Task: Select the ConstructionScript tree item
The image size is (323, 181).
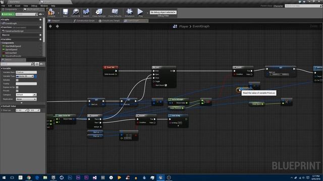Action: (x=15, y=31)
